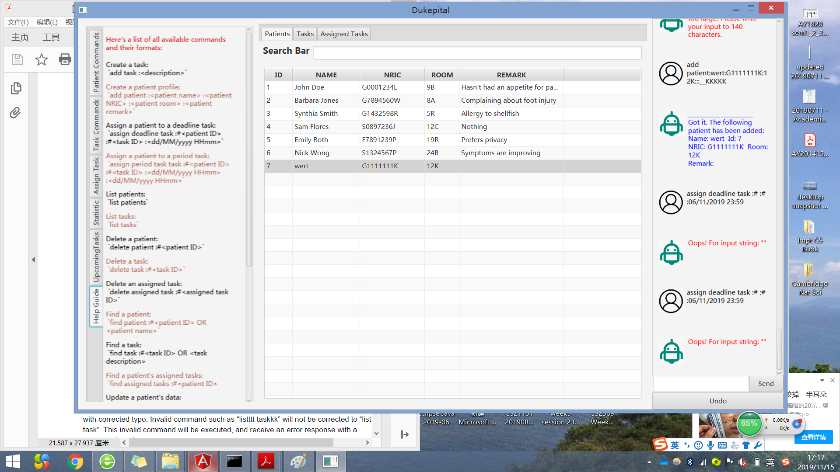Click the print icon in PDF reader
This screenshot has width=840, height=472.
65,59
